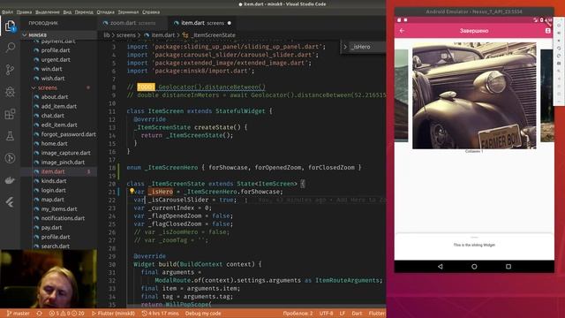Viewport: 565px width, 318px height.
Task: Open about.dart in explorer
Action: pos(55,97)
